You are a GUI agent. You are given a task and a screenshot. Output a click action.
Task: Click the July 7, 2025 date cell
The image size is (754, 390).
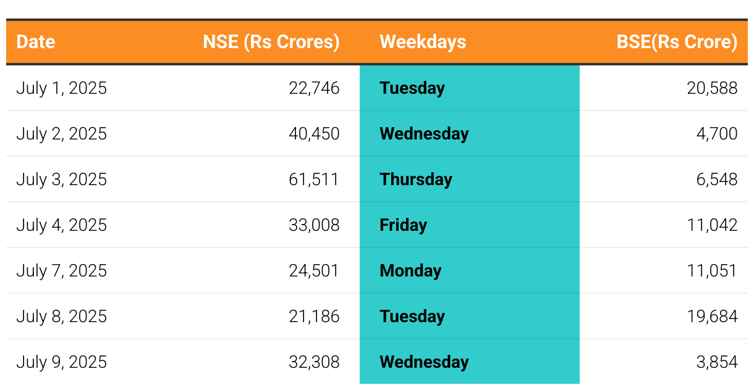point(61,271)
